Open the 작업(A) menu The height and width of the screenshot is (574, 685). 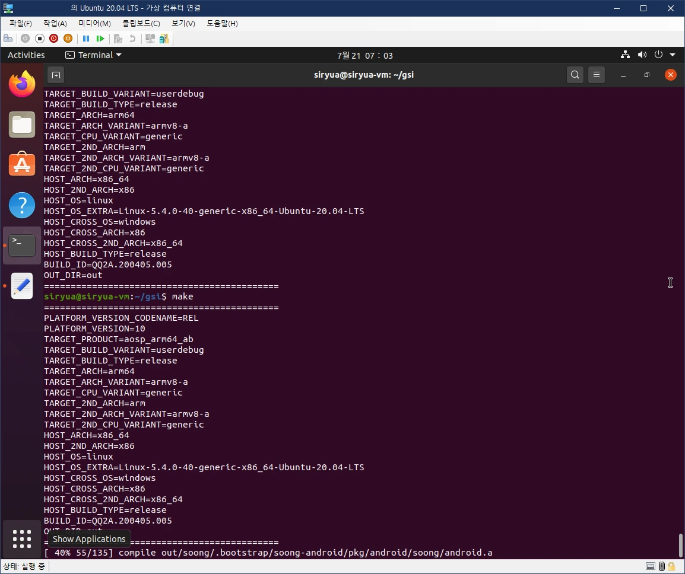coord(55,23)
